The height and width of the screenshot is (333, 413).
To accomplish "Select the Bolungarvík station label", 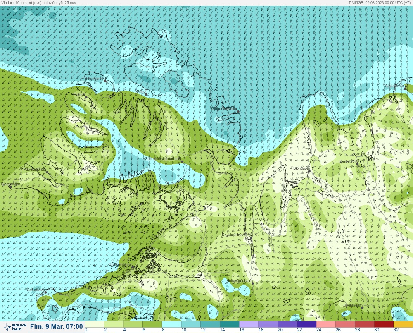I will [x=94, y=78].
